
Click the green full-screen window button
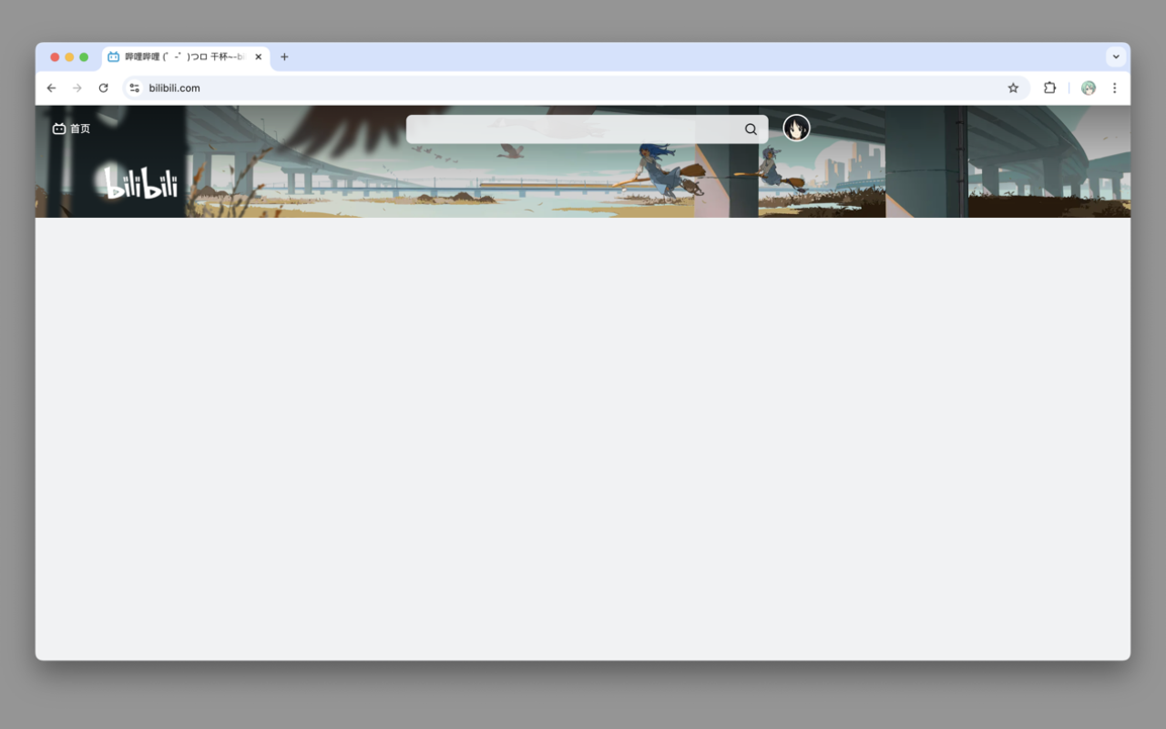click(84, 56)
